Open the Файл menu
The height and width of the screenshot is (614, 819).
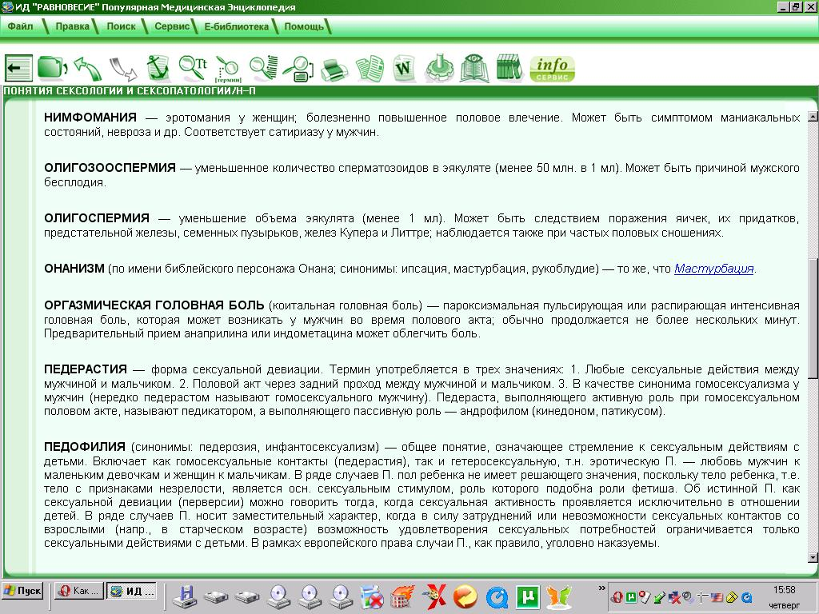[22, 25]
